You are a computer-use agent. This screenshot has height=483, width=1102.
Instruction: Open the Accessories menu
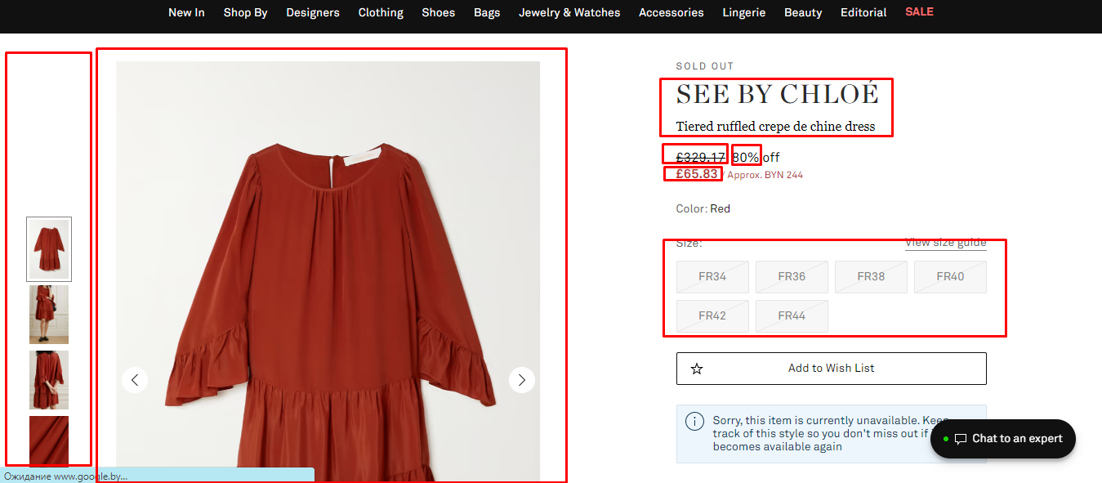point(671,12)
